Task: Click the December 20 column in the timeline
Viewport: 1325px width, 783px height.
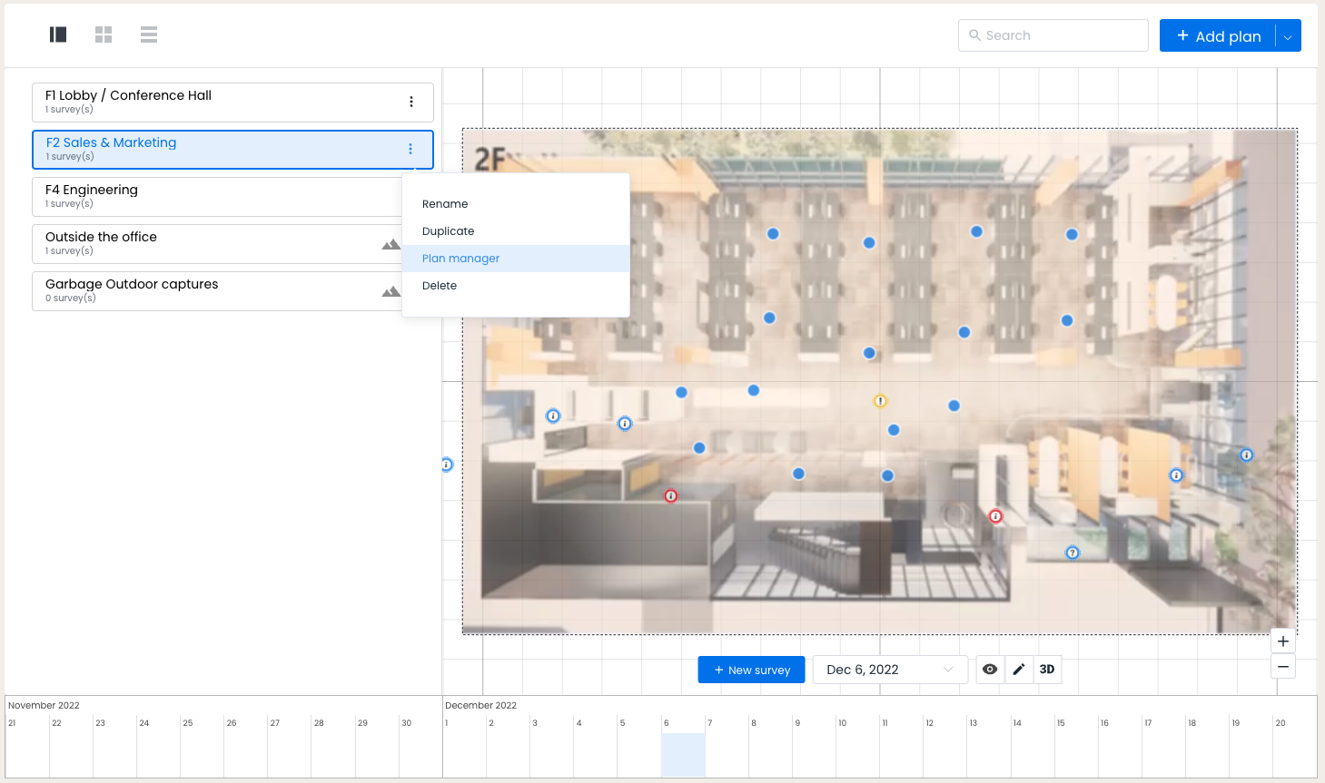Action: 1295,747
